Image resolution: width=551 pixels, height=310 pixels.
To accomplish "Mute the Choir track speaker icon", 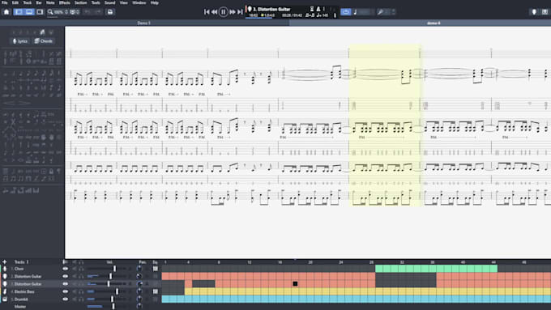I will pos(75,269).
